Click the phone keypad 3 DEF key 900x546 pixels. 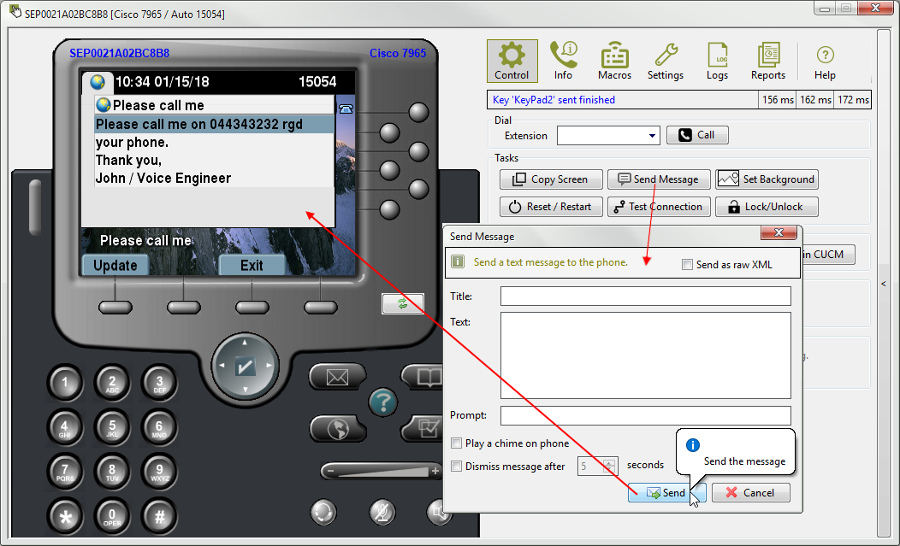(159, 383)
